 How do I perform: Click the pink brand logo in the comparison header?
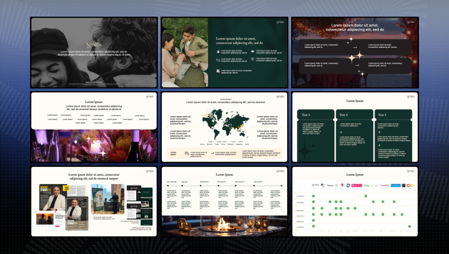click(357, 185)
